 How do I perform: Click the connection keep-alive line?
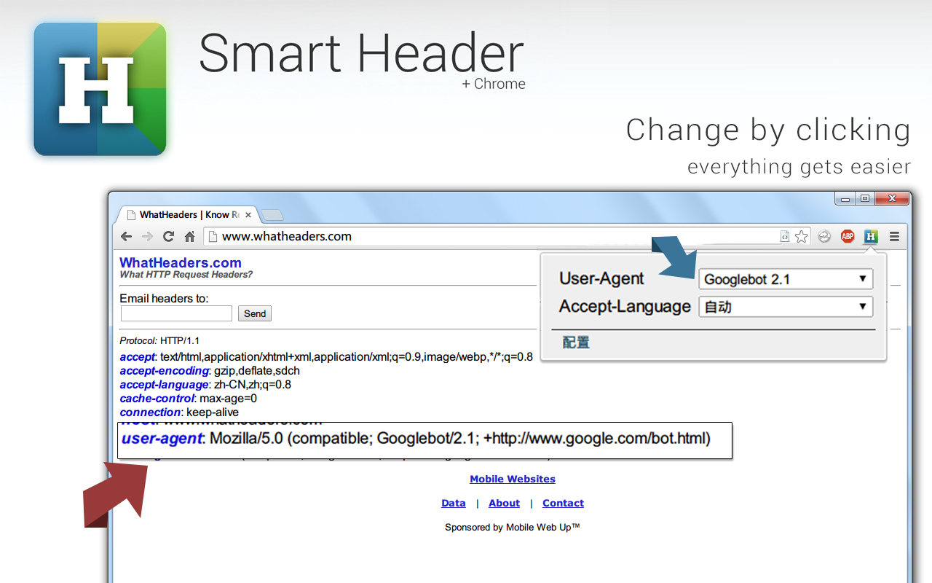(x=179, y=412)
